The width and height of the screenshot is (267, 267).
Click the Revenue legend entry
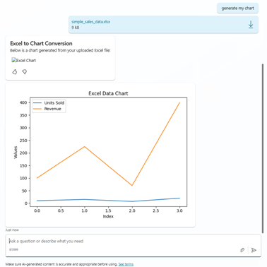(47, 109)
